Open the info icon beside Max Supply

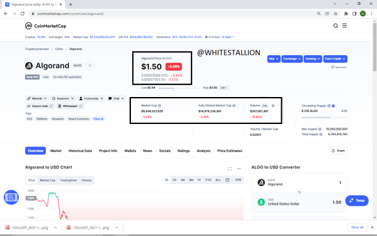pyautogui.click(x=320, y=129)
